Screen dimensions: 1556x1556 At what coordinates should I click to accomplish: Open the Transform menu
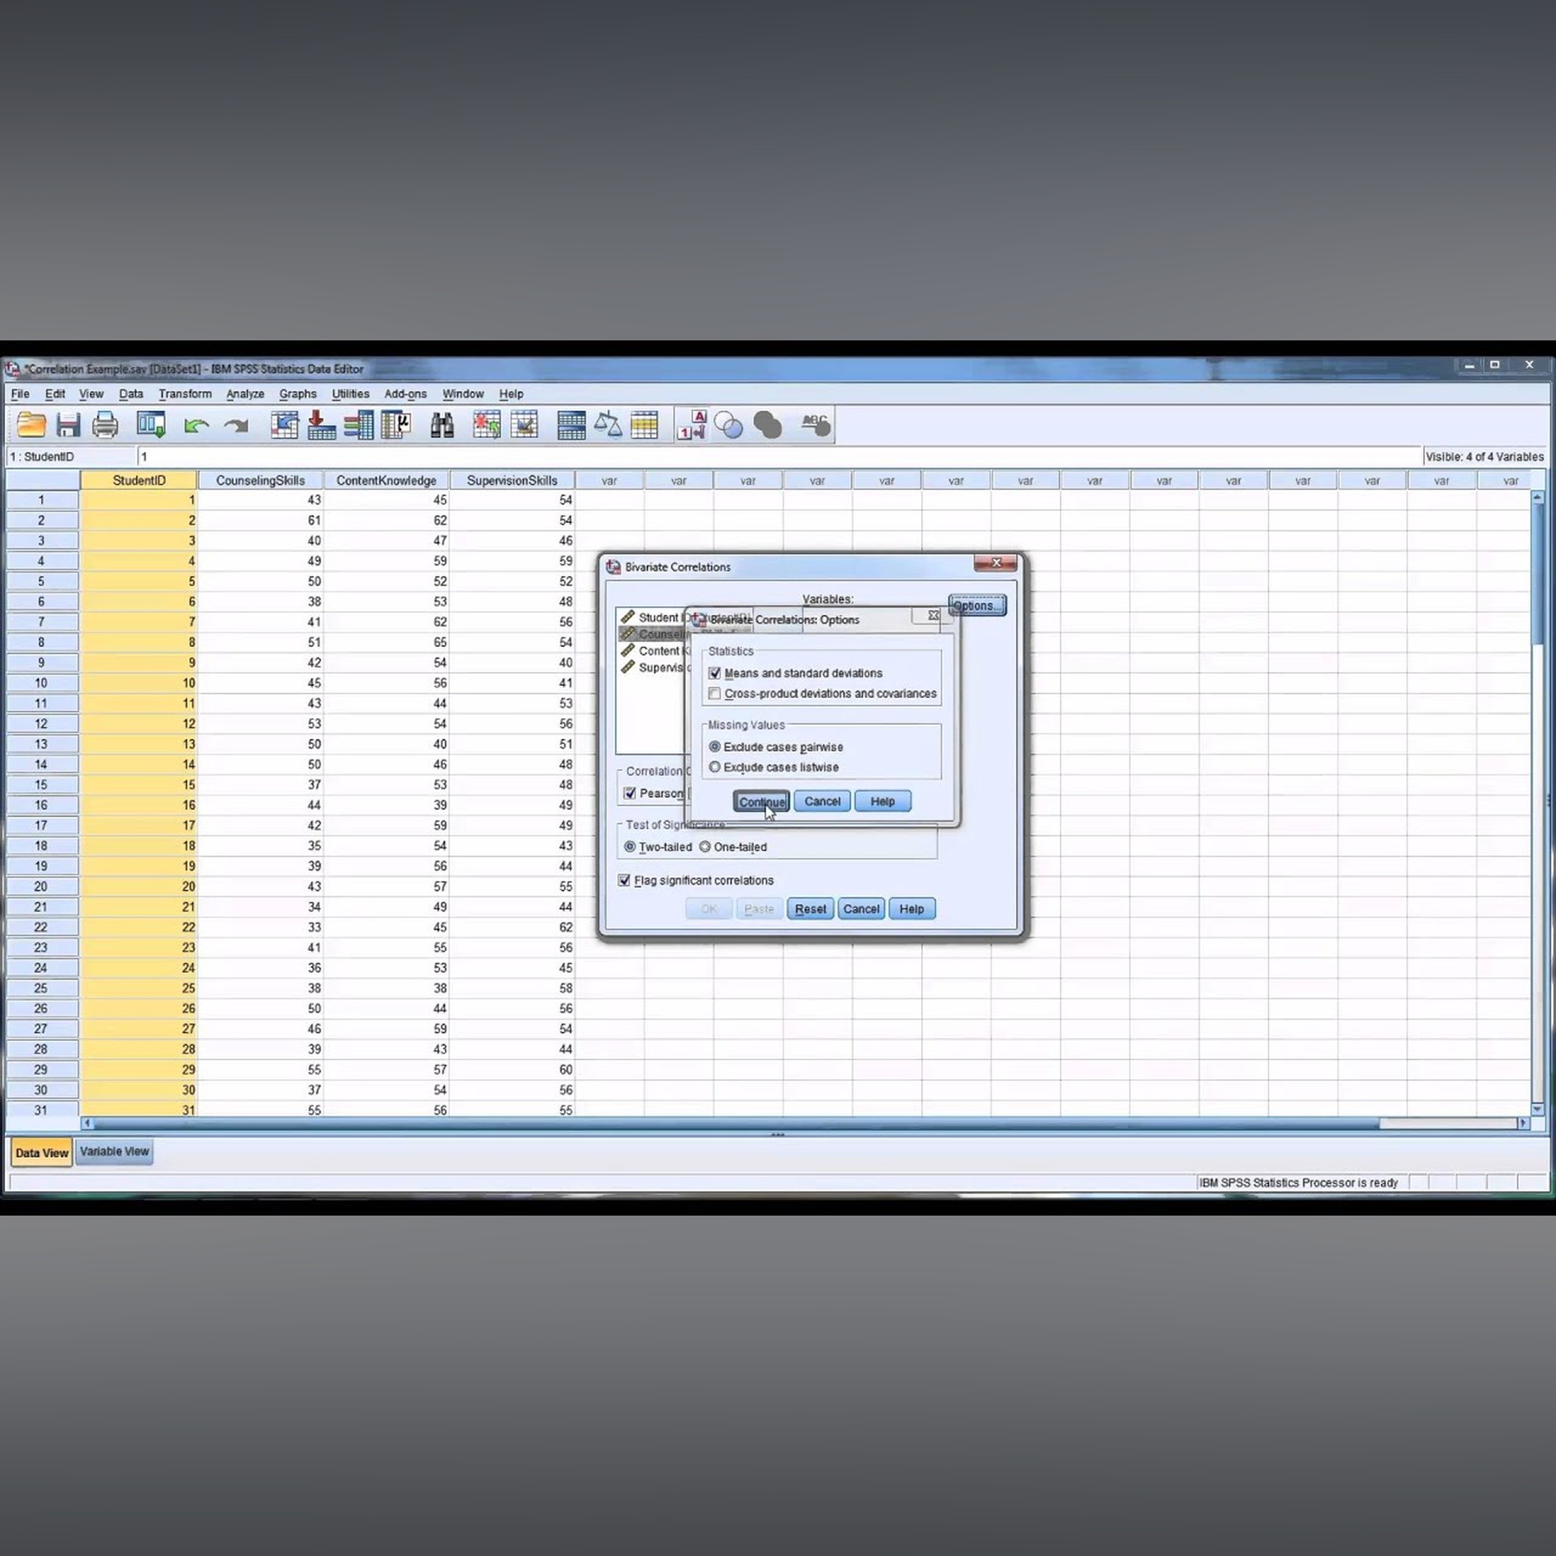point(185,394)
